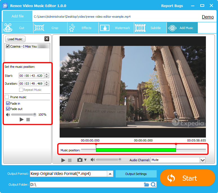The image size is (218, 193).
Task: Stop the music preview in the left panel
Action: [x=28, y=120]
